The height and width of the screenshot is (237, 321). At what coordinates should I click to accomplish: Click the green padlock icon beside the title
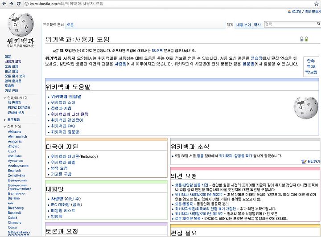point(306,39)
